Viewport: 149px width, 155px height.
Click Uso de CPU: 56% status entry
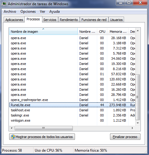pyautogui.click(x=48, y=150)
